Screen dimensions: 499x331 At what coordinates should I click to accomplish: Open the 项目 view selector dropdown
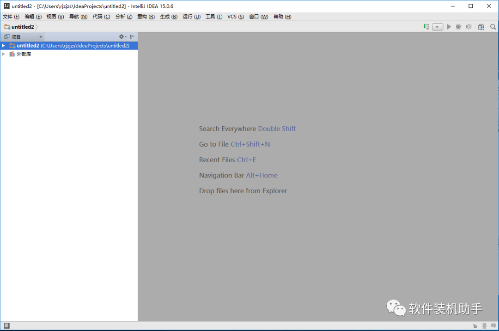click(x=23, y=37)
